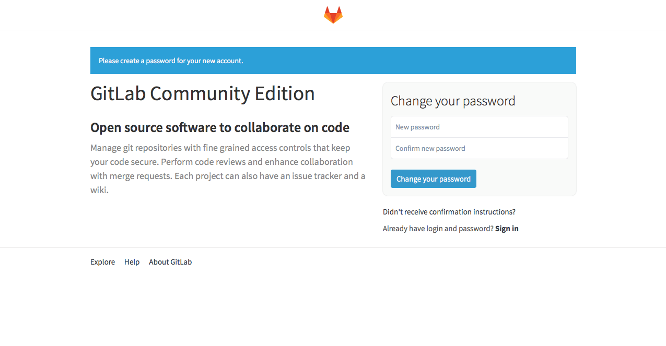Click the GitLab Community Edition heading
The width and height of the screenshot is (666, 346).
203,94
